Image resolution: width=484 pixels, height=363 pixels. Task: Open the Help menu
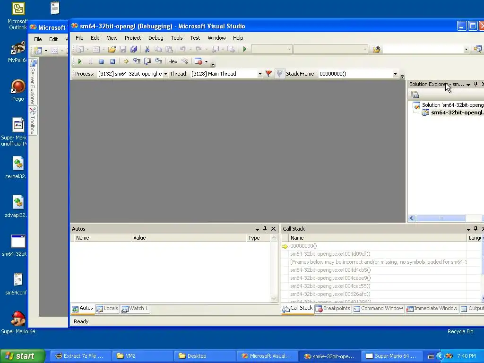tap(238, 38)
